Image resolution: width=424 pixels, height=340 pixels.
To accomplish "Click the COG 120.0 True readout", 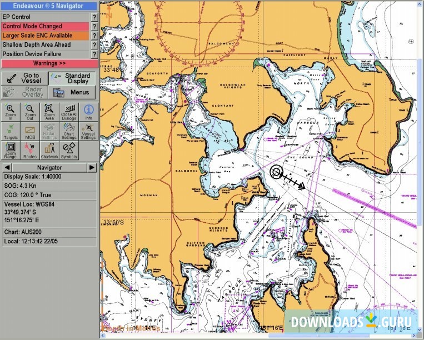I will (x=49, y=195).
